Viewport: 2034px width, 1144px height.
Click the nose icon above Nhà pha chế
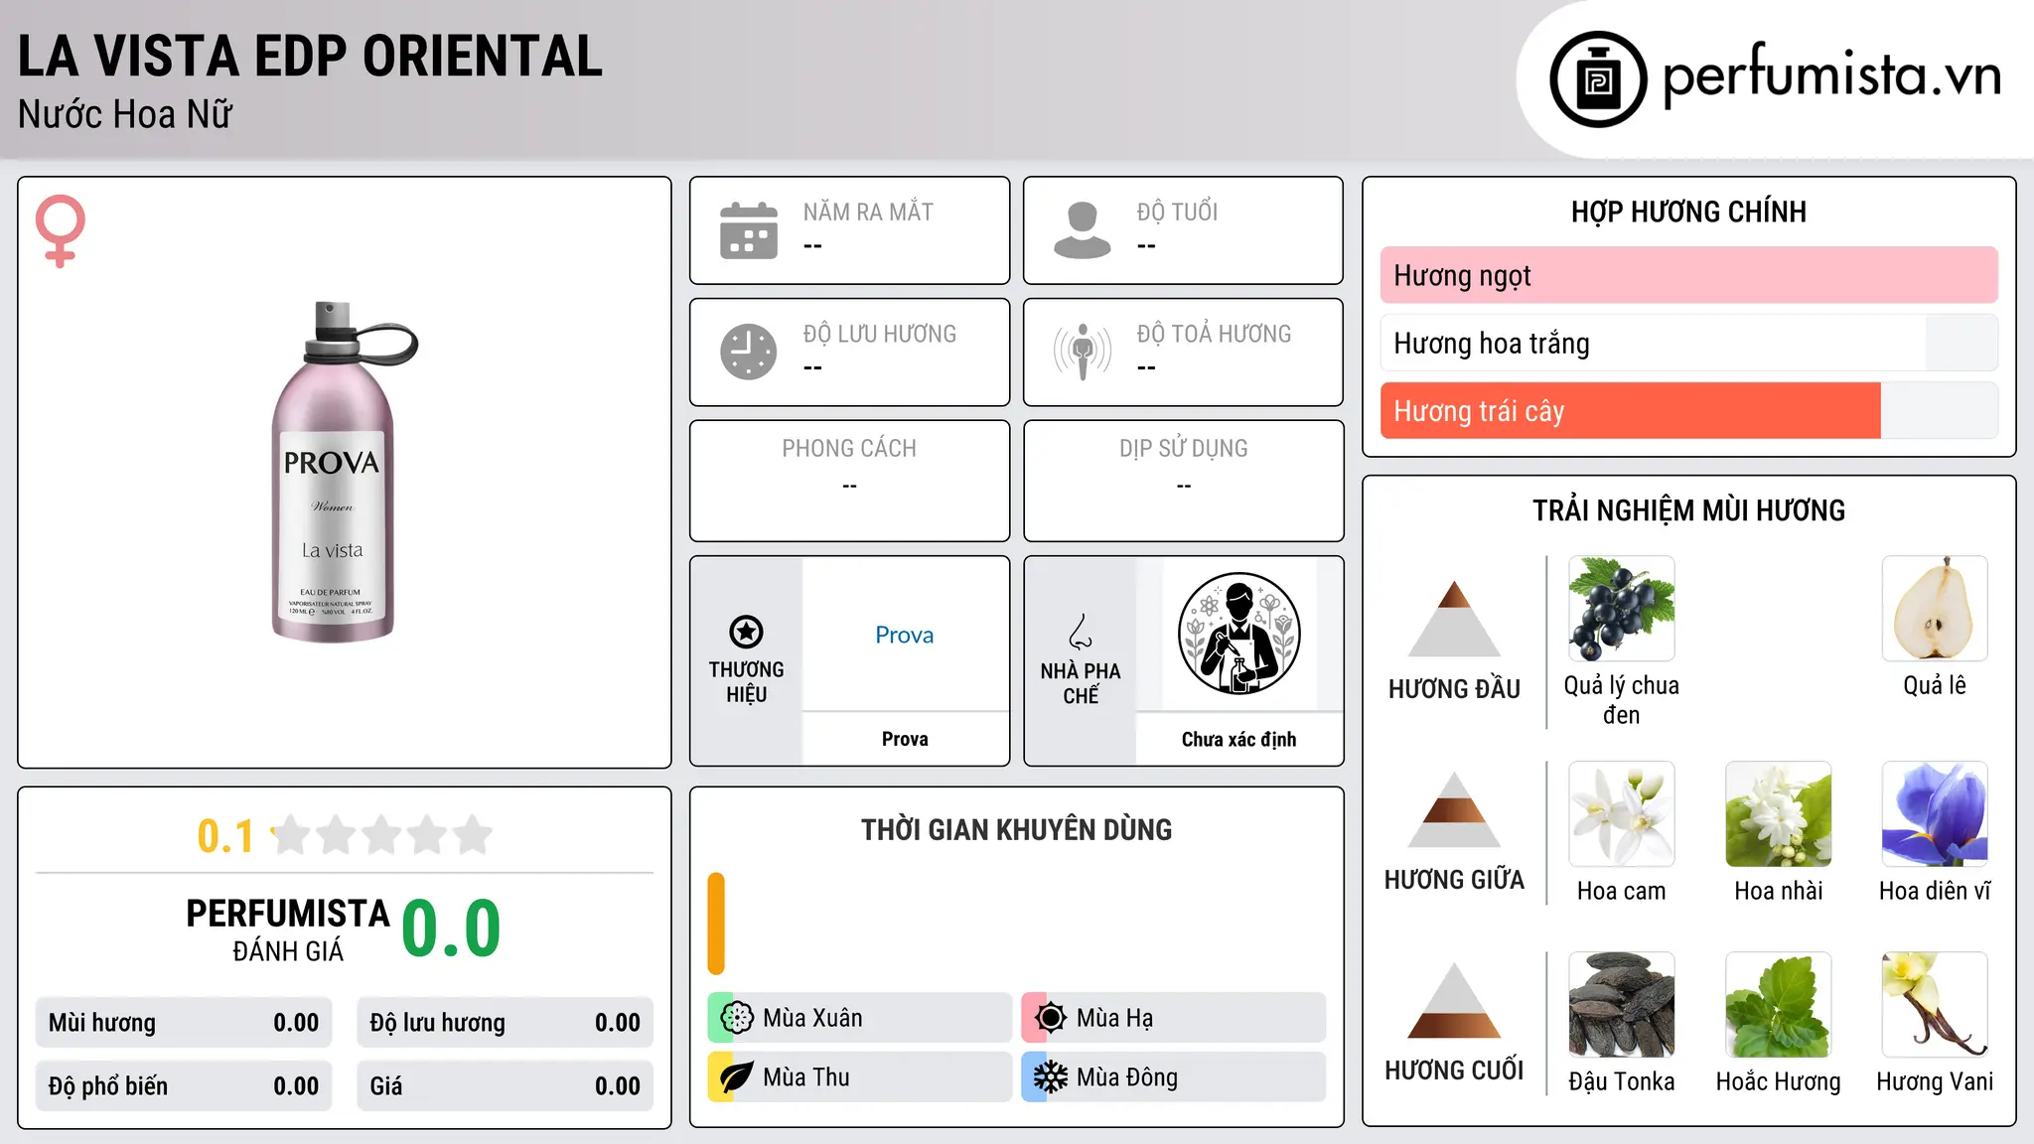click(x=1081, y=632)
